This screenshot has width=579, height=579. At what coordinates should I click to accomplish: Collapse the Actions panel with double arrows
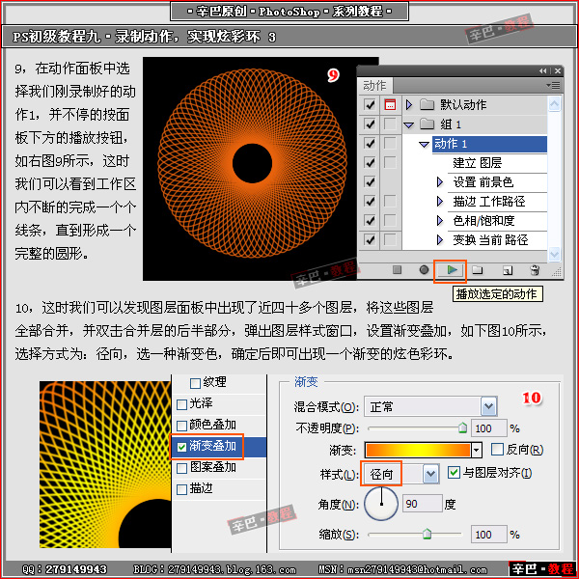[542, 70]
